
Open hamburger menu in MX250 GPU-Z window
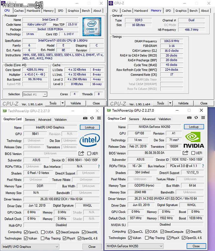203,118
